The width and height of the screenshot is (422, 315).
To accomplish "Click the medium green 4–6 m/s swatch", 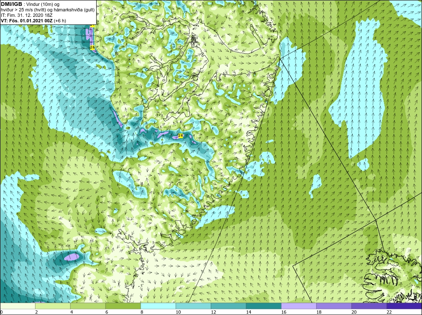I will [88, 306].
